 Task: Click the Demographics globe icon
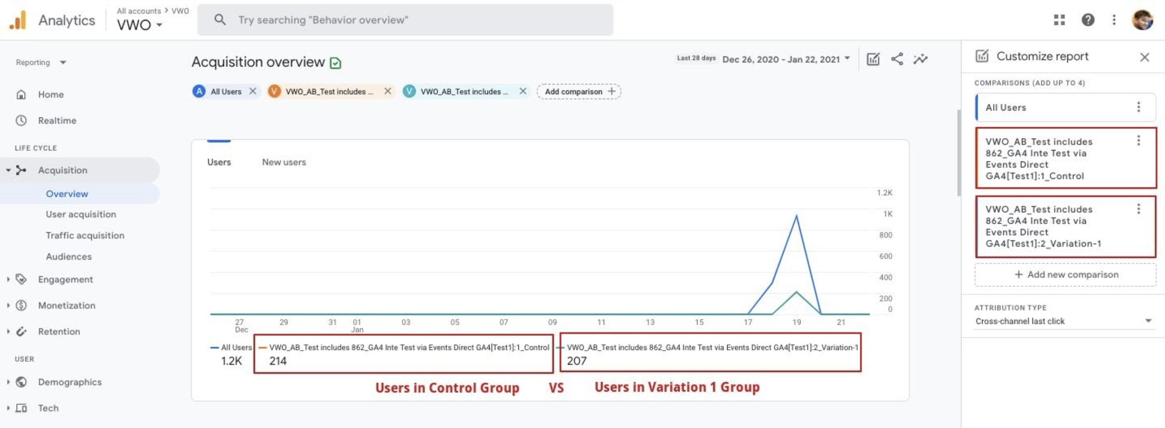[x=21, y=382]
